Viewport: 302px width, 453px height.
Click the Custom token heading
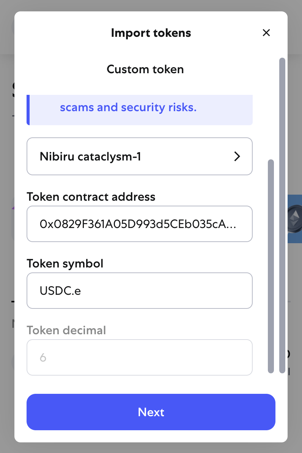coord(145,69)
